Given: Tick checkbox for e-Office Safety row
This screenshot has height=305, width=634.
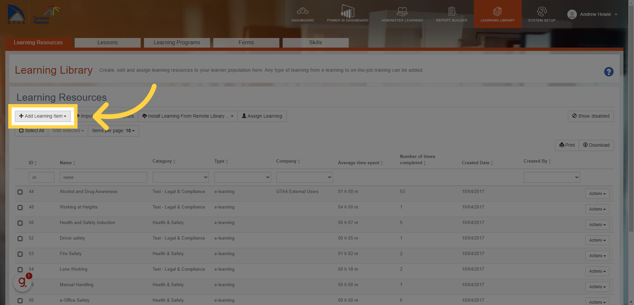Looking at the screenshot, I should [x=20, y=301].
